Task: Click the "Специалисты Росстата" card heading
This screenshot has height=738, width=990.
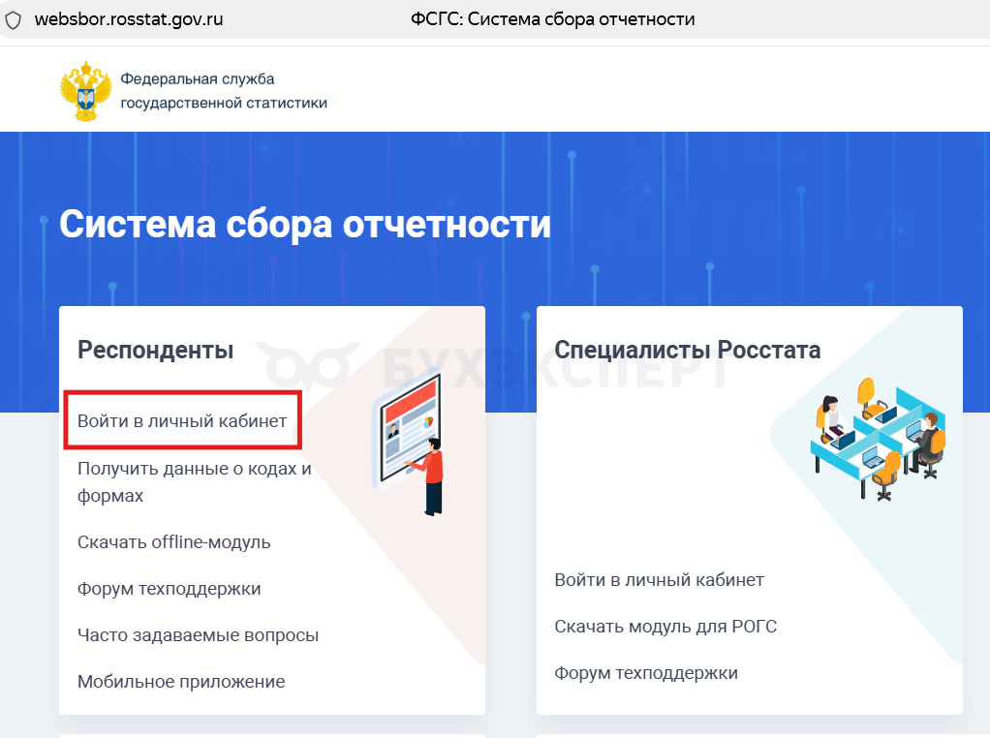Action: click(x=687, y=350)
